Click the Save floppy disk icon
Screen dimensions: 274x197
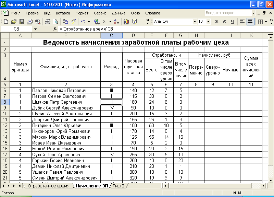click(x=22, y=22)
